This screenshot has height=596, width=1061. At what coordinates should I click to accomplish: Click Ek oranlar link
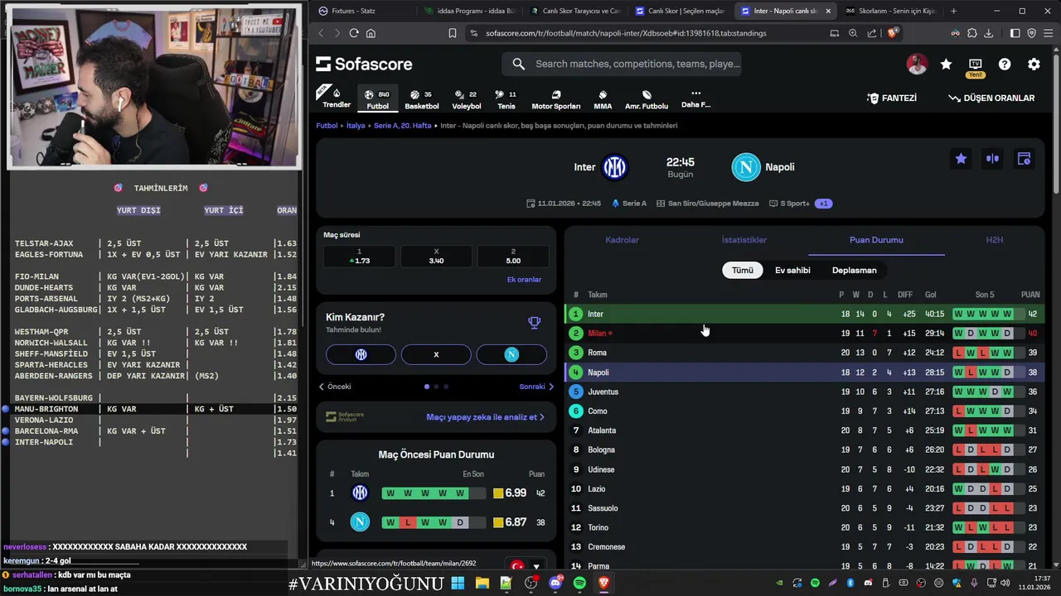click(524, 280)
